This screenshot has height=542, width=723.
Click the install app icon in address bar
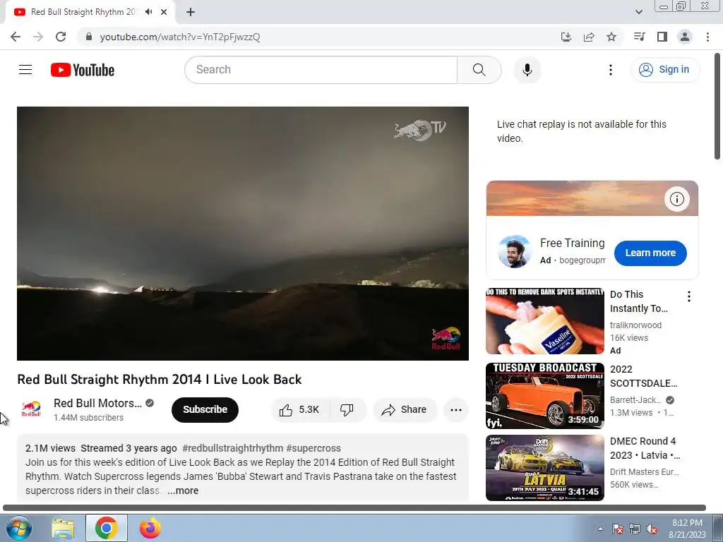pyautogui.click(x=566, y=37)
